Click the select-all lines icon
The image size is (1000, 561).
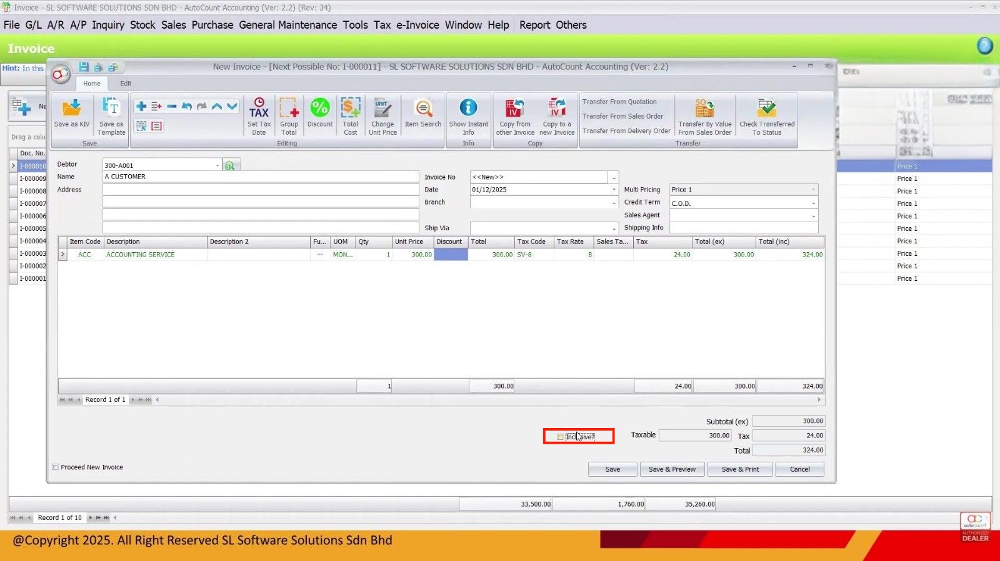(141, 126)
